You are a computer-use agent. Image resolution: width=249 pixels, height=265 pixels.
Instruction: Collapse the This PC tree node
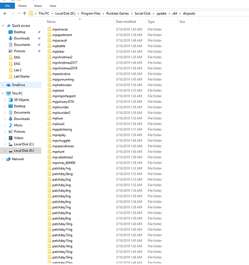point(3,93)
